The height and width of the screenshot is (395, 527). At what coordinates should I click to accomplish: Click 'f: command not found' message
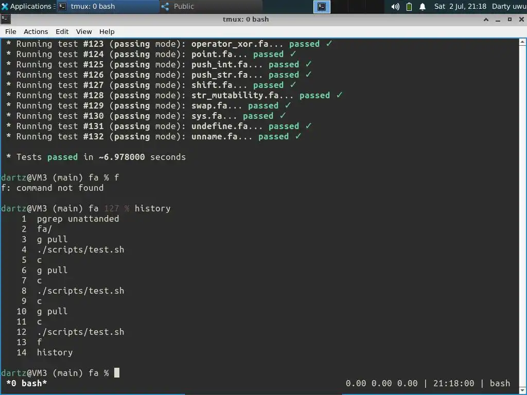[x=52, y=188]
